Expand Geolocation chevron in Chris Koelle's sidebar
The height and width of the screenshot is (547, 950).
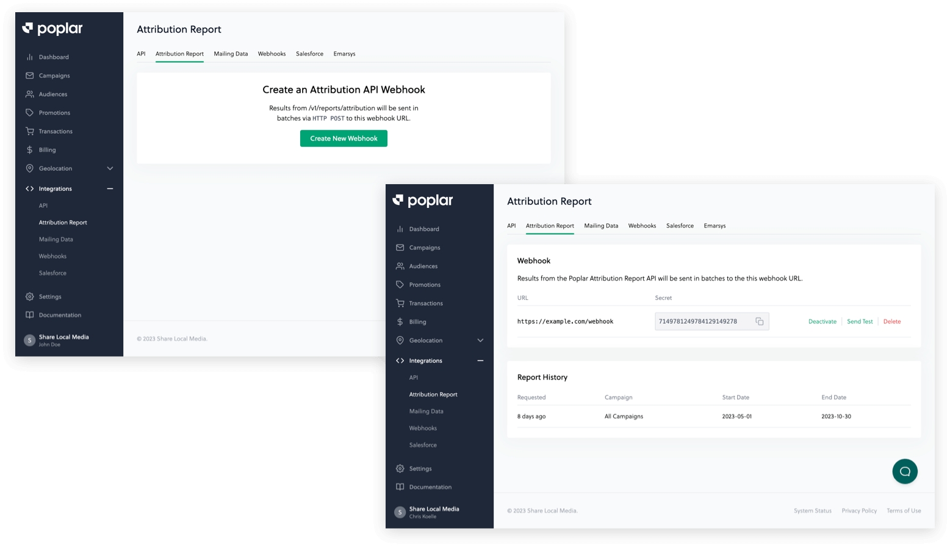coord(480,340)
